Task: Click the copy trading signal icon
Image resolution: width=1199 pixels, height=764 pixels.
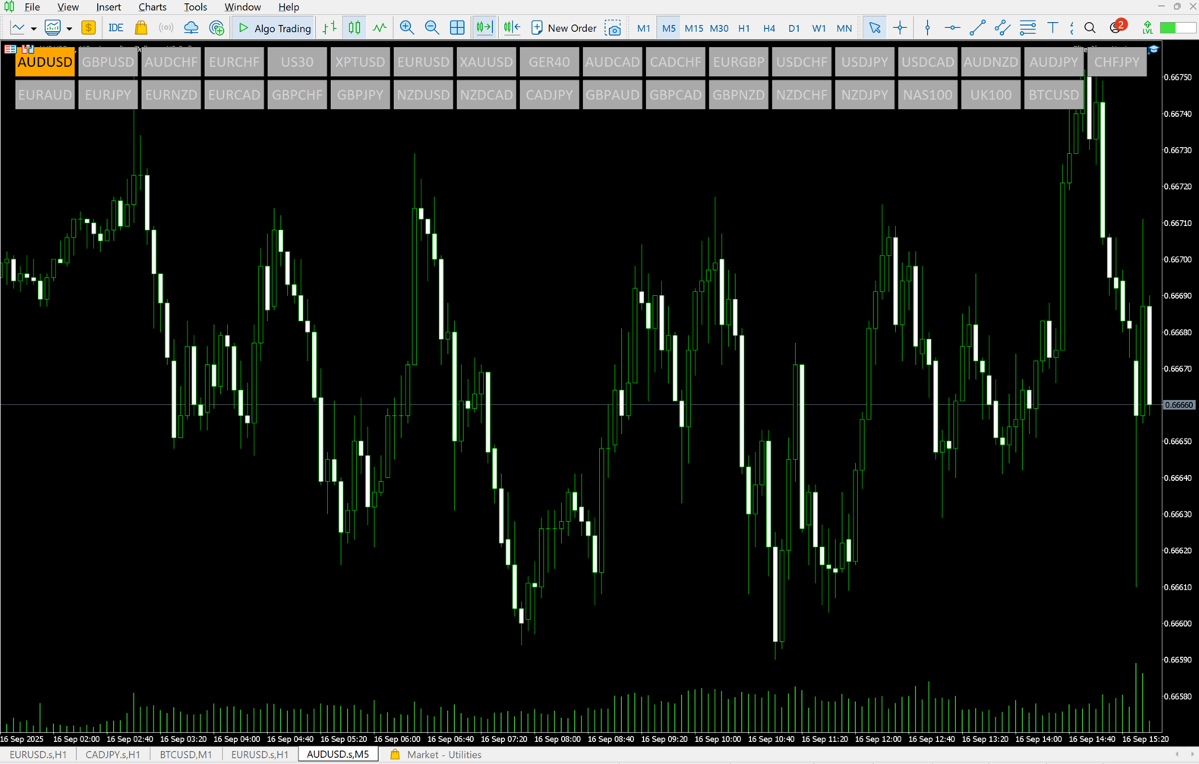Action: pos(217,28)
